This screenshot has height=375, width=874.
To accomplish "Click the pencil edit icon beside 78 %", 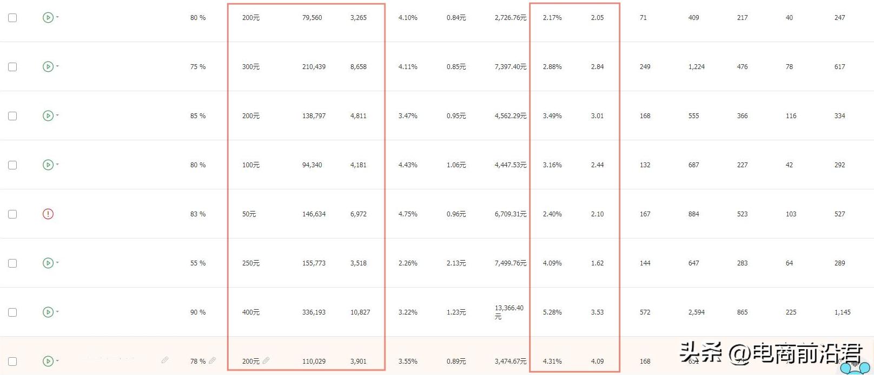I will pos(213,360).
